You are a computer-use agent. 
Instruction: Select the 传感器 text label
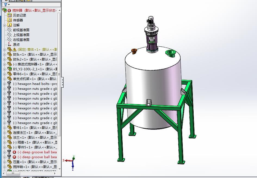point(18,20)
